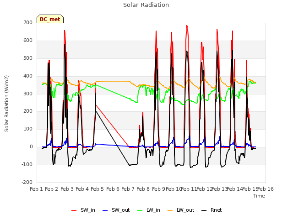The width and height of the screenshot is (293, 219).
Task: Click the 300 y-axis tick label
Action: pyautogui.click(x=28, y=94)
